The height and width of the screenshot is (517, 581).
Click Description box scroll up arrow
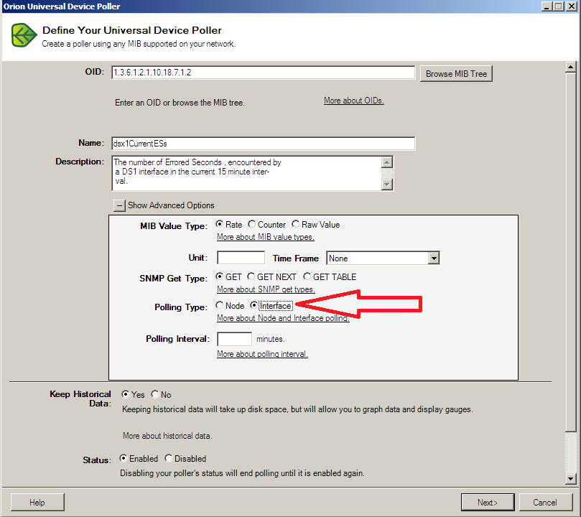coord(387,162)
